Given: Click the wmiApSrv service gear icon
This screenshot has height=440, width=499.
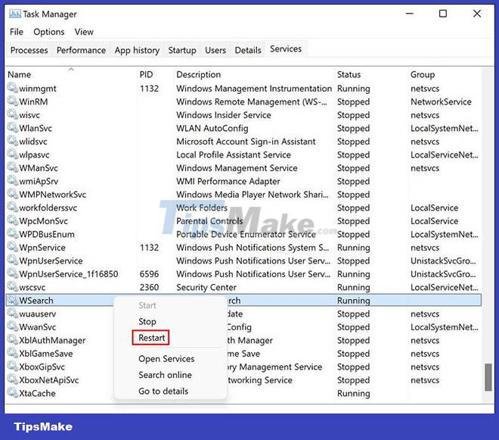Looking at the screenshot, I should point(13,180).
